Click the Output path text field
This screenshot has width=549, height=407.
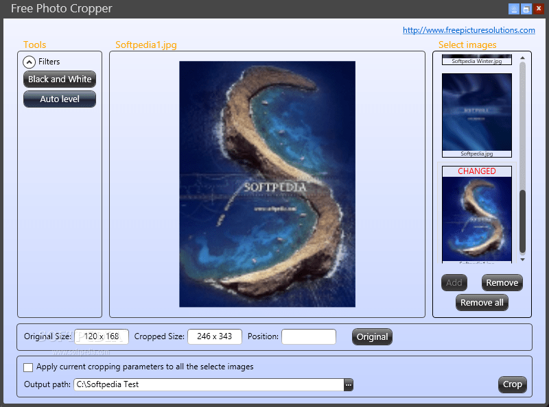pos(206,384)
